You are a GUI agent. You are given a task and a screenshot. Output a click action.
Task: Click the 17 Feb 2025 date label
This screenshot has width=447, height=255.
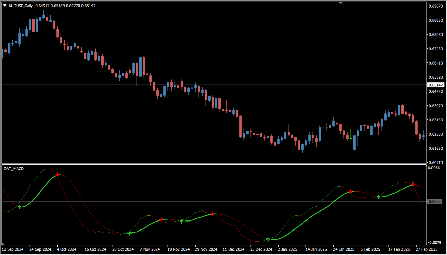(399, 249)
